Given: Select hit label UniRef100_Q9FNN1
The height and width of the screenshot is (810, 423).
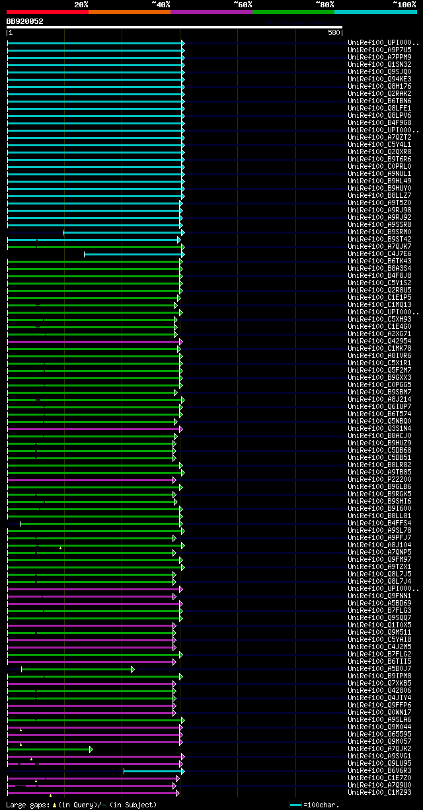Looking at the screenshot, I should [379, 596].
